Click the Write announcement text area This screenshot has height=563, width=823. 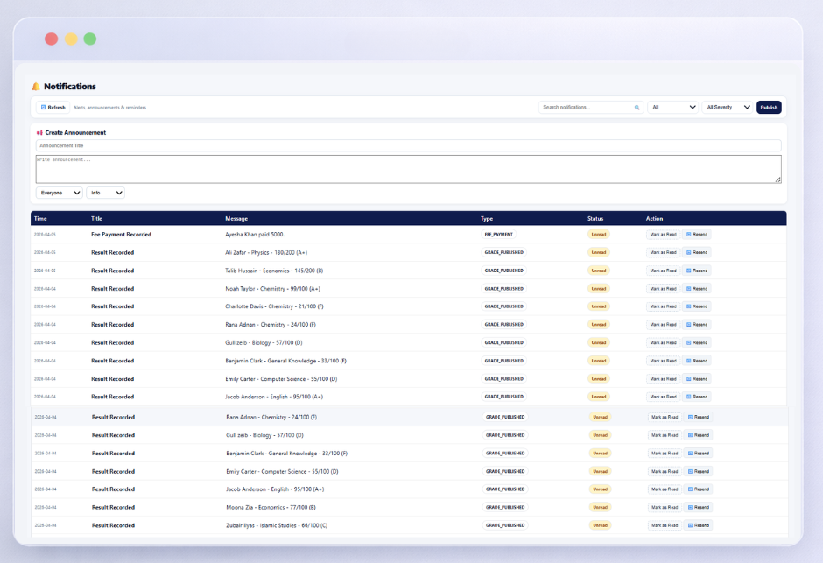[x=408, y=169]
